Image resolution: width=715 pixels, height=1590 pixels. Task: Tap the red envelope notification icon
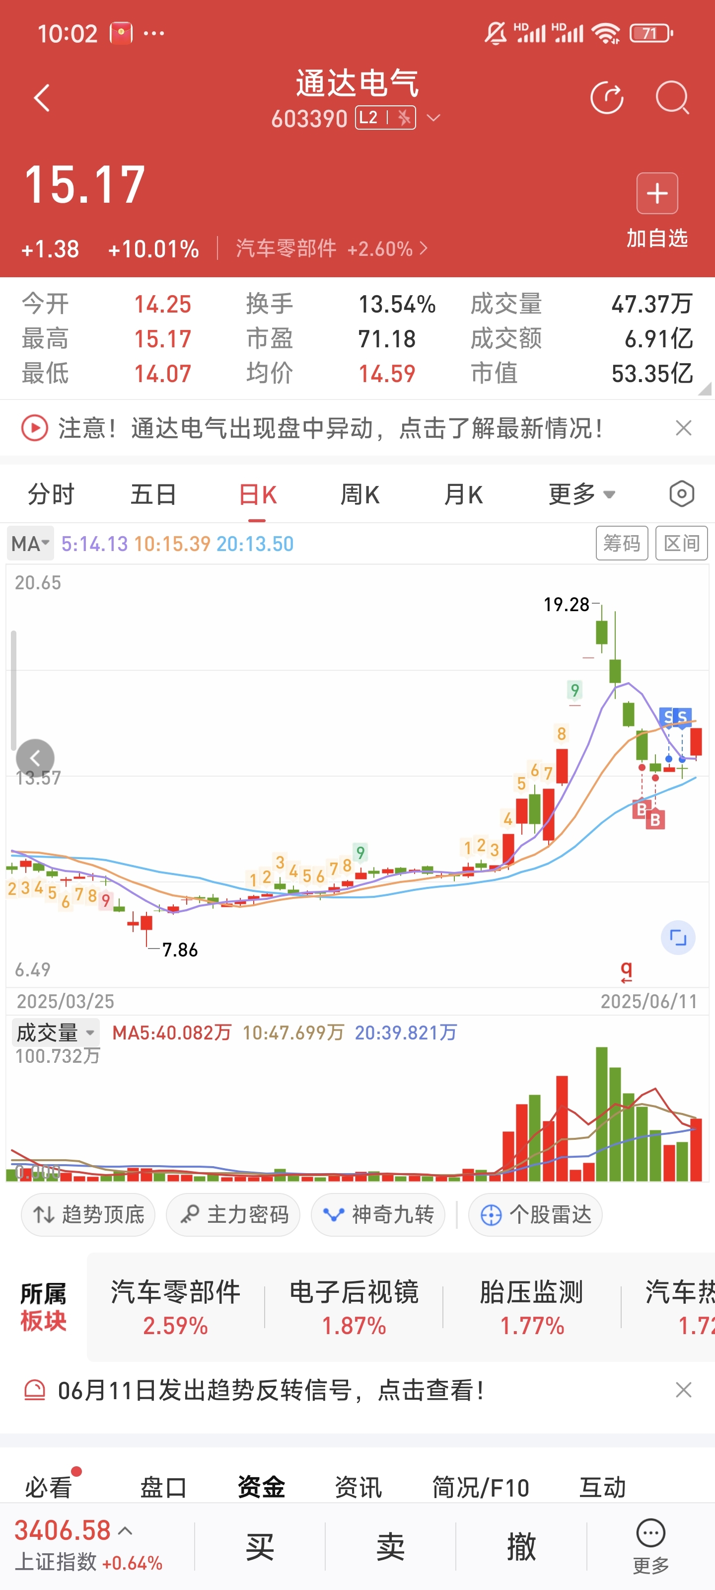121,33
